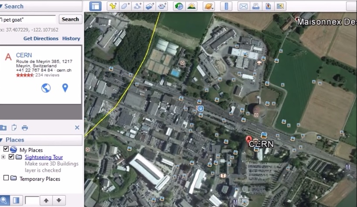This screenshot has width=357, height=207.
Task: Open the Sightseeing Tour link
Action: pyautogui.click(x=44, y=157)
